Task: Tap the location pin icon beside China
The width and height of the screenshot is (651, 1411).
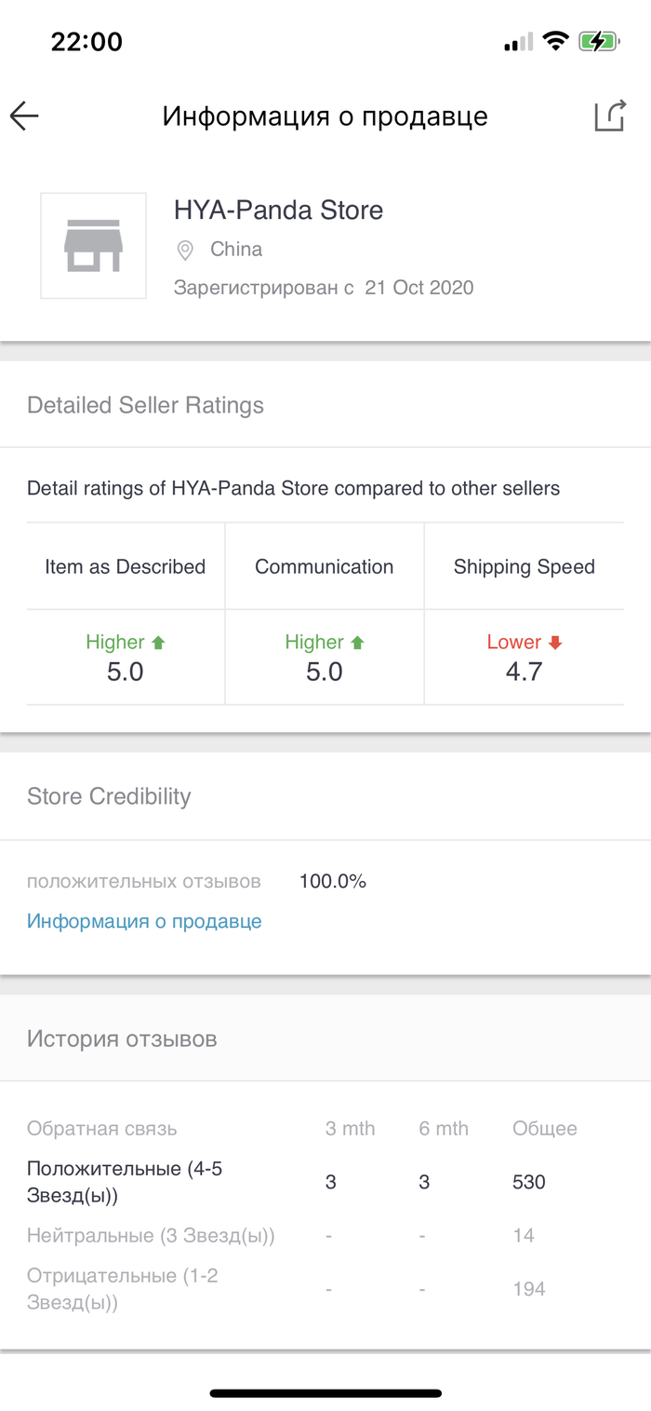Action: point(185,250)
